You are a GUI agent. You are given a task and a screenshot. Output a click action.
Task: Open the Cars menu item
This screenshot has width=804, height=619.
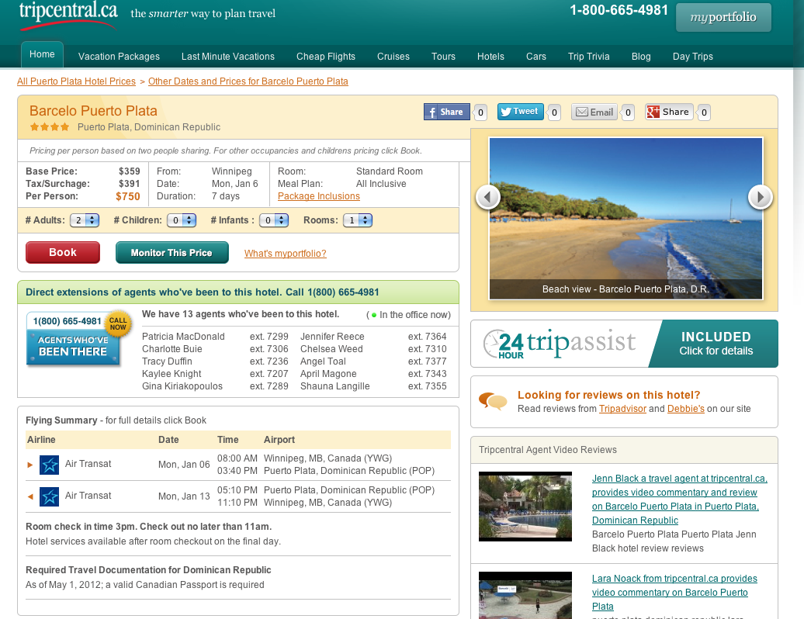pos(535,57)
